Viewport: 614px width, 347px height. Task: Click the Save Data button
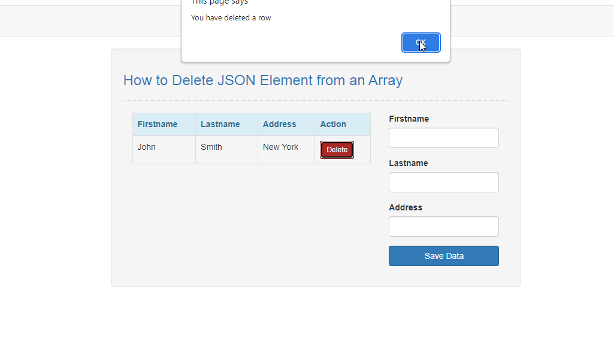443,256
